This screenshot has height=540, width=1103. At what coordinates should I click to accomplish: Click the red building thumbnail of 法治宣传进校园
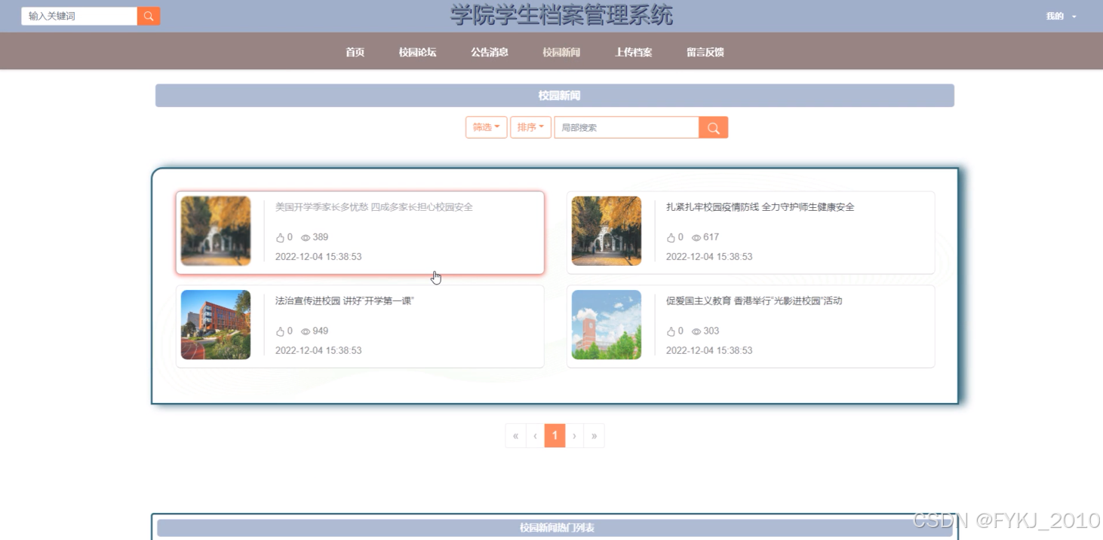click(x=216, y=325)
